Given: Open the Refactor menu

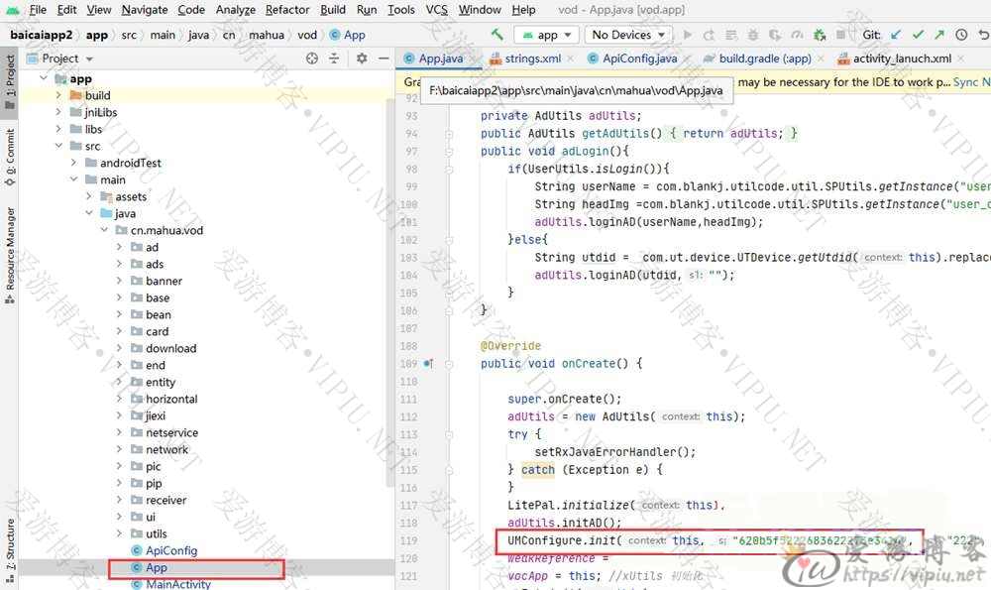Looking at the screenshot, I should tap(287, 10).
